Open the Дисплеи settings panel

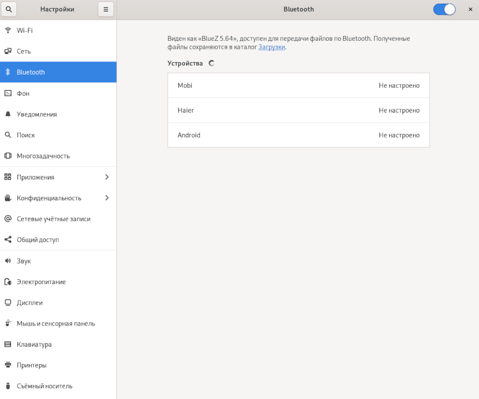point(29,303)
